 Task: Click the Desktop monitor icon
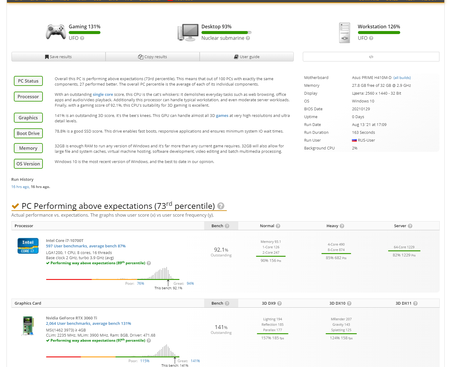[188, 33]
